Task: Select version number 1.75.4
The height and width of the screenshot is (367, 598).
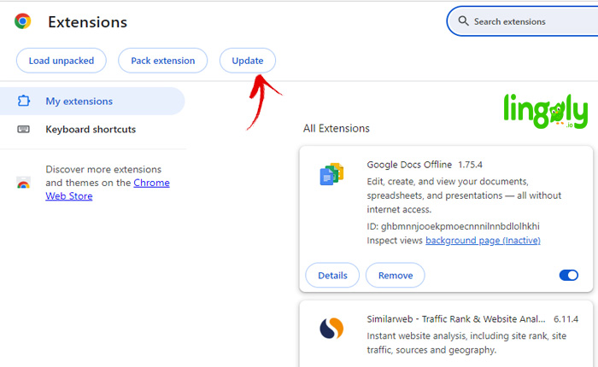Action: [470, 165]
